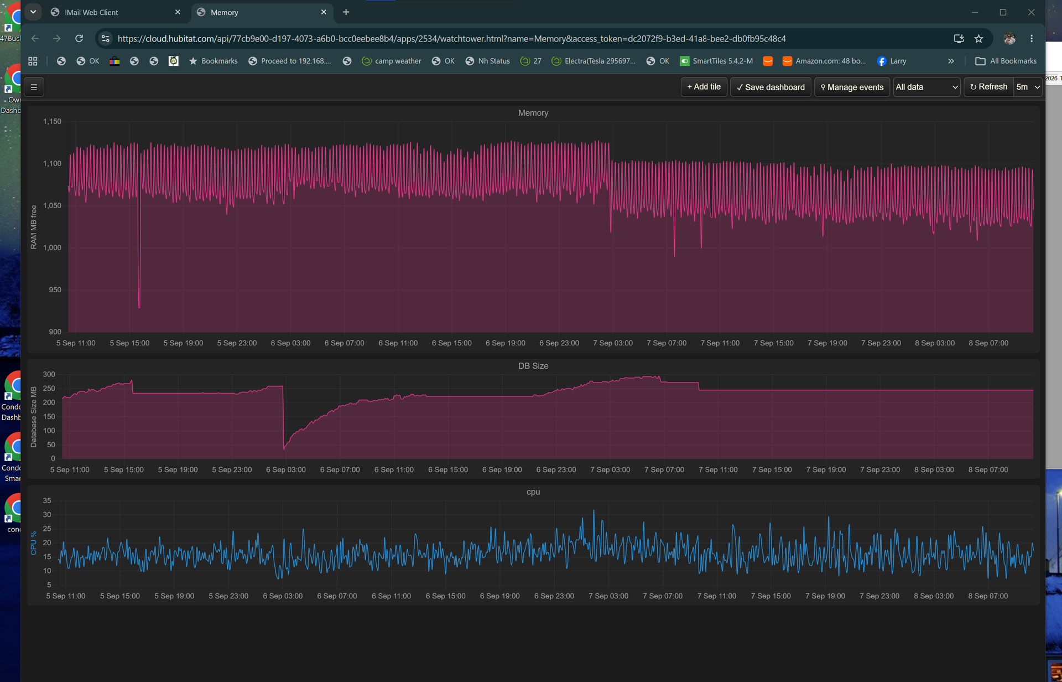Bookmark this page with the star icon
1062x682 pixels.
pyautogui.click(x=978, y=38)
